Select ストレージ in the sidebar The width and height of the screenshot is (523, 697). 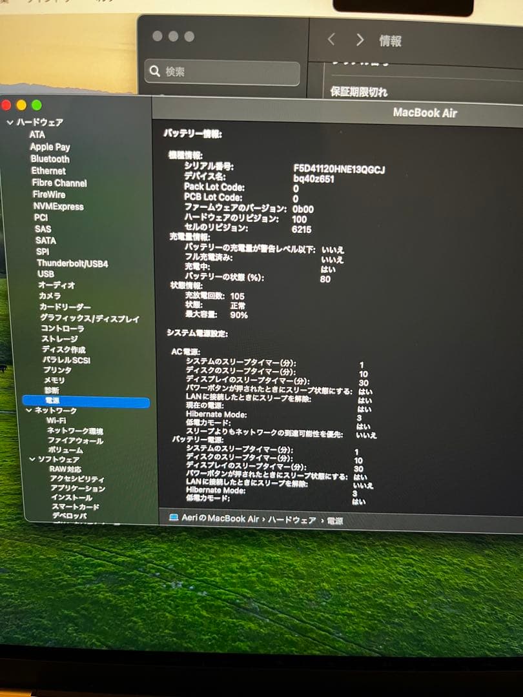coord(59,339)
